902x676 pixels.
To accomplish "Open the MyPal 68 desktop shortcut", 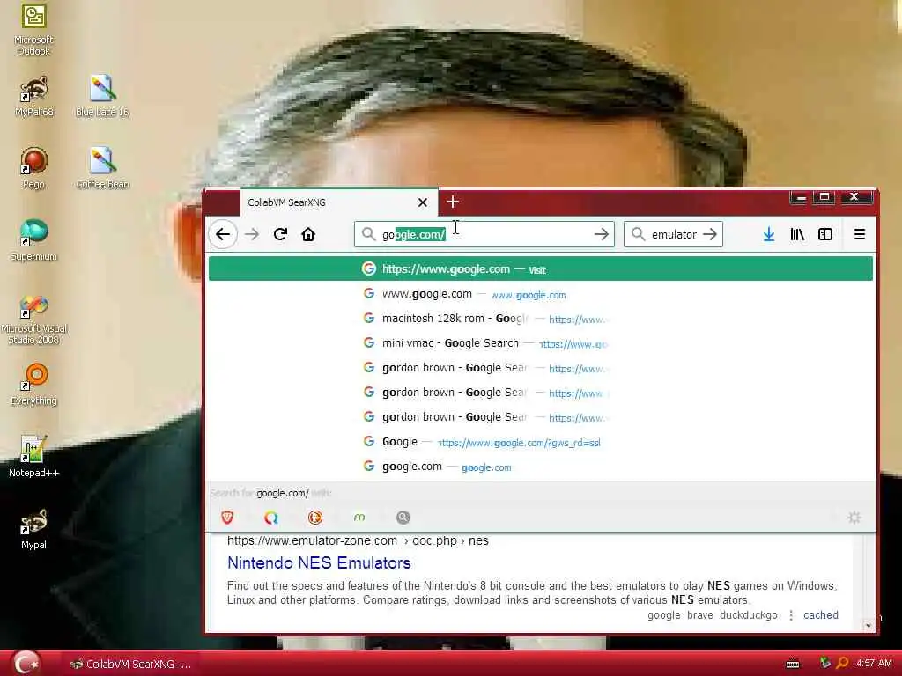I will [34, 96].
